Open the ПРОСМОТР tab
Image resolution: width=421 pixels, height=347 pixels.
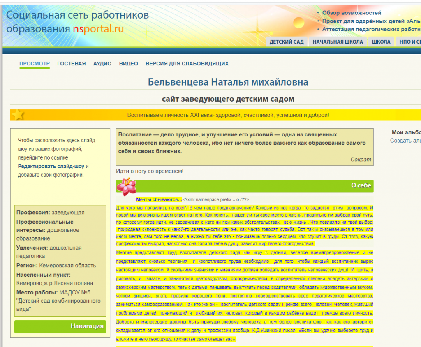click(35, 64)
